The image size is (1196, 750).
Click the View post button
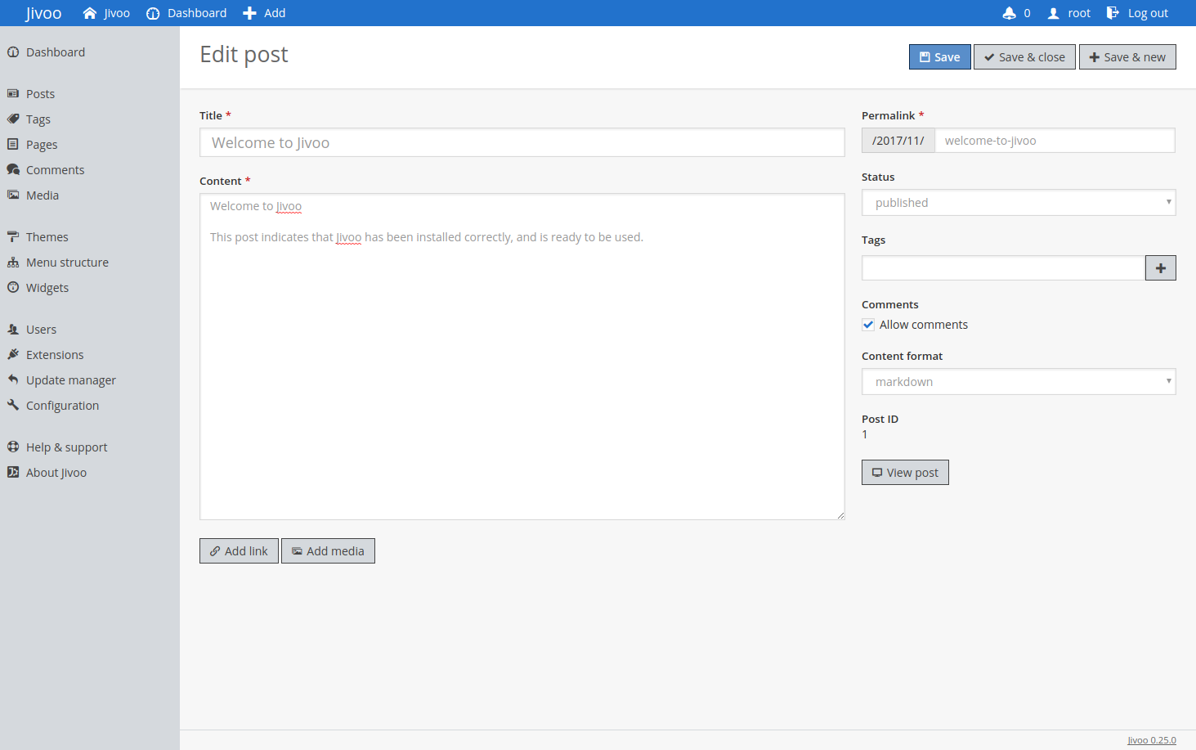pos(905,473)
